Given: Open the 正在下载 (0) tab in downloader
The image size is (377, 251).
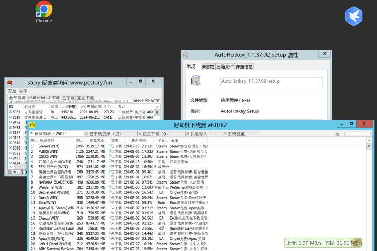Looking at the screenshot, I should (161, 134).
